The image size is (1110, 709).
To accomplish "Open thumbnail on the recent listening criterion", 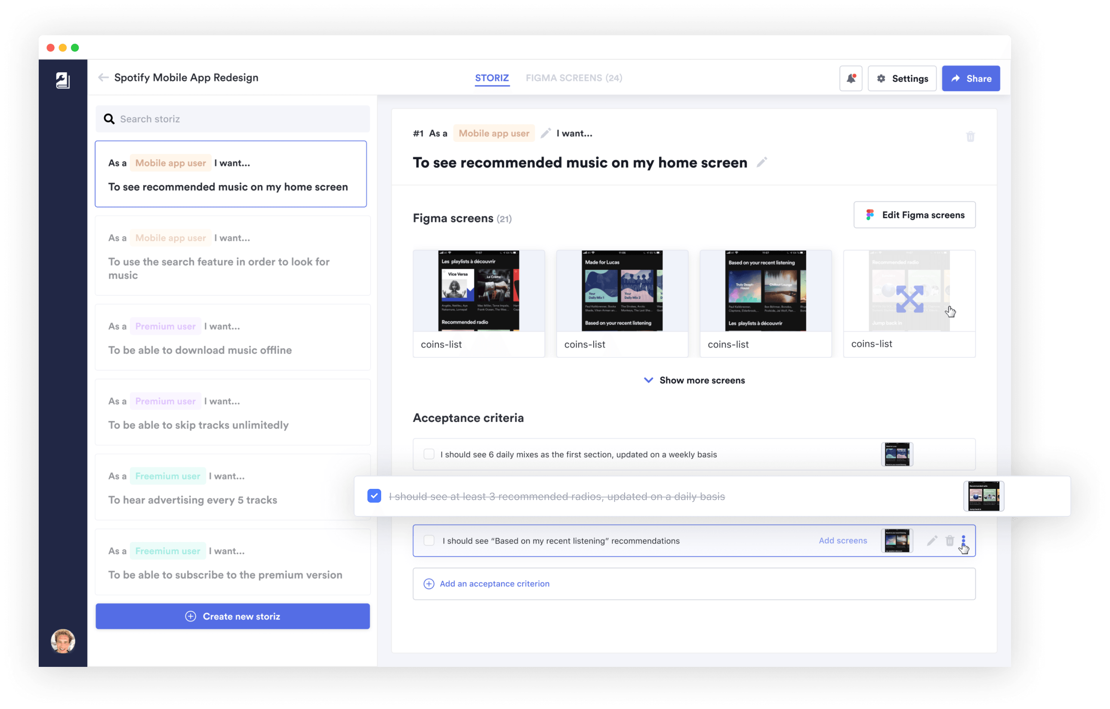I will pos(897,540).
